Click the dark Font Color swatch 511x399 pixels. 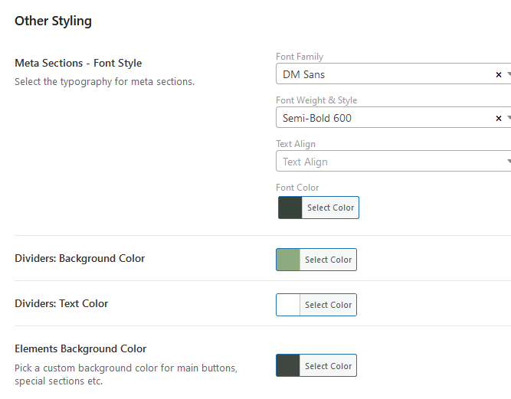(x=290, y=208)
